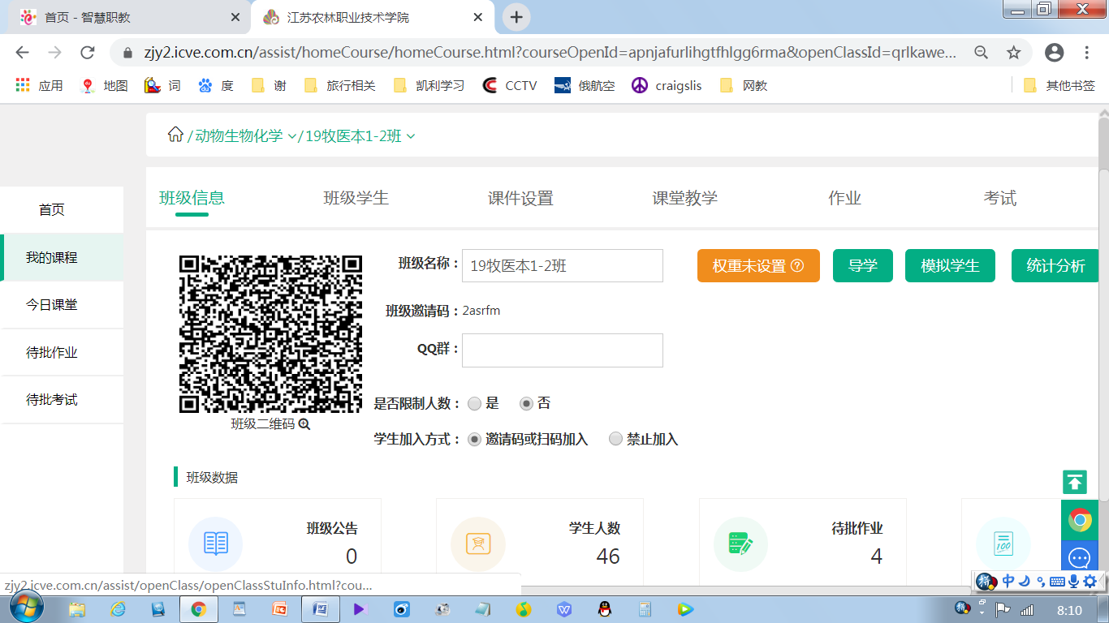Go to the 考试 tab
1109x623 pixels.
(x=1000, y=198)
